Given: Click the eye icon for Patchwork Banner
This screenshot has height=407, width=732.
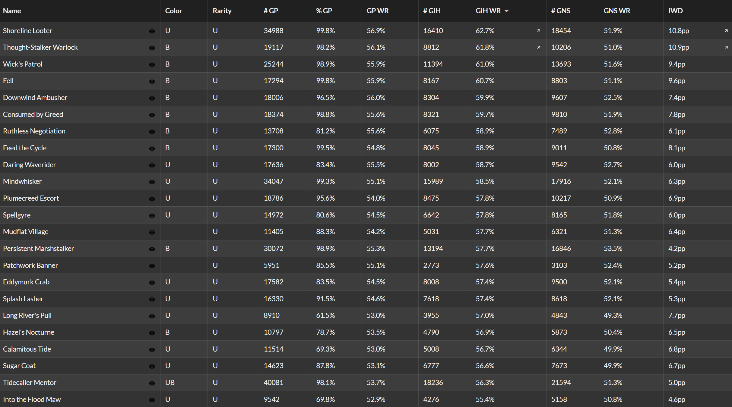Looking at the screenshot, I should 152,266.
